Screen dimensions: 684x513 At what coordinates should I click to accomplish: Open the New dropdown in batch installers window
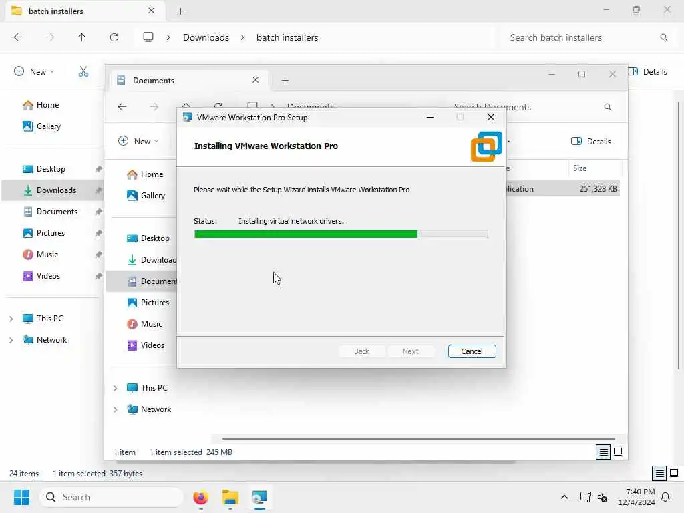pyautogui.click(x=34, y=71)
